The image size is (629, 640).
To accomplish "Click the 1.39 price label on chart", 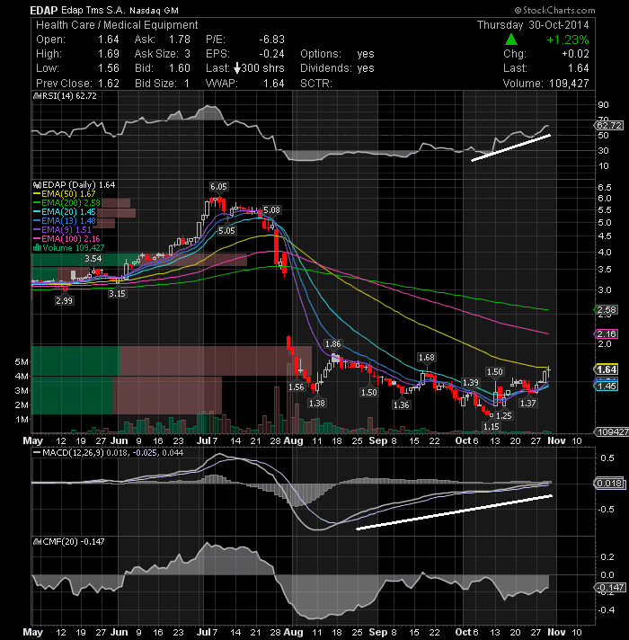I will (x=471, y=382).
